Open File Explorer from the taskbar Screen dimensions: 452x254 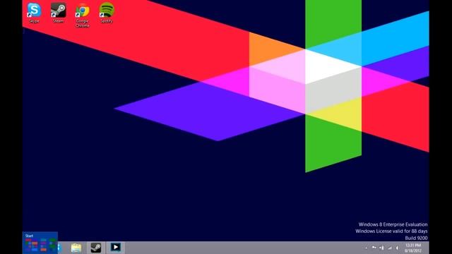tap(76, 248)
